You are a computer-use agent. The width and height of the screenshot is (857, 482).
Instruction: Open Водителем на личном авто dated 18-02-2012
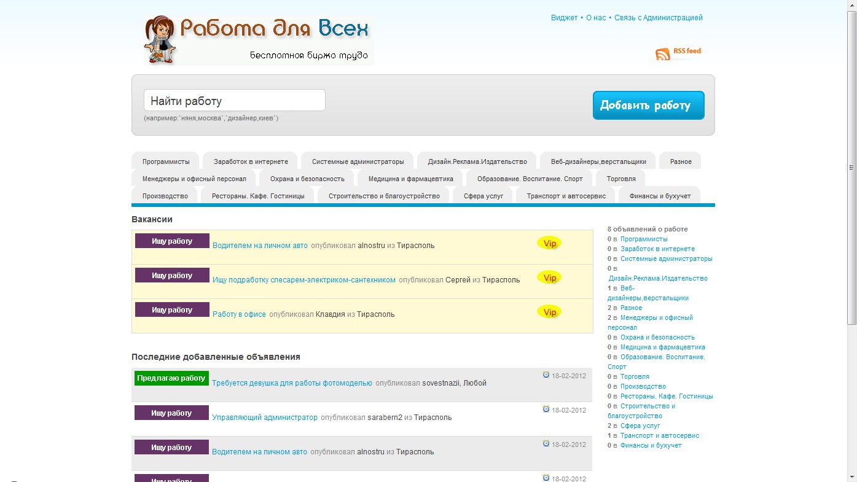point(259,452)
